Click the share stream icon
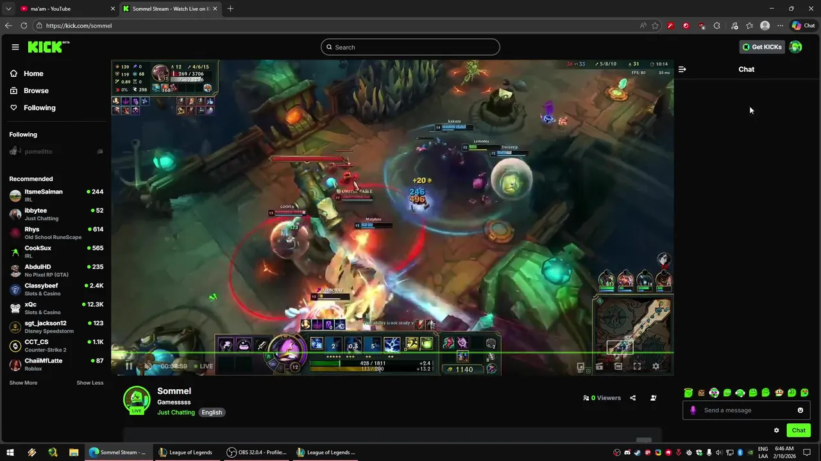Viewport: 821px width, 461px height. tap(632, 398)
